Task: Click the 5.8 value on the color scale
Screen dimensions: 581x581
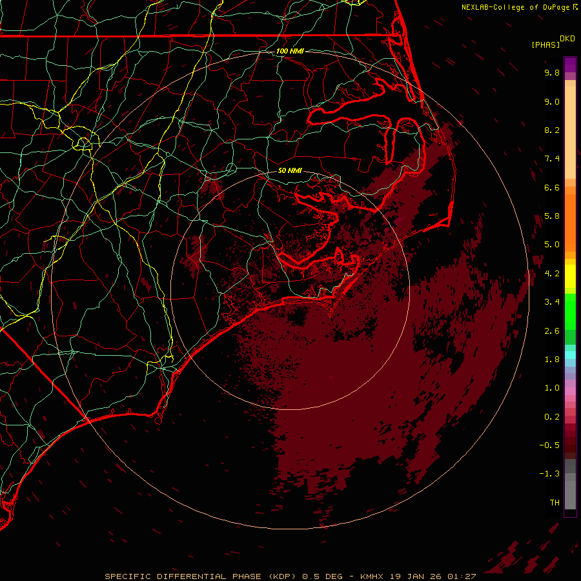Action: 552,216
